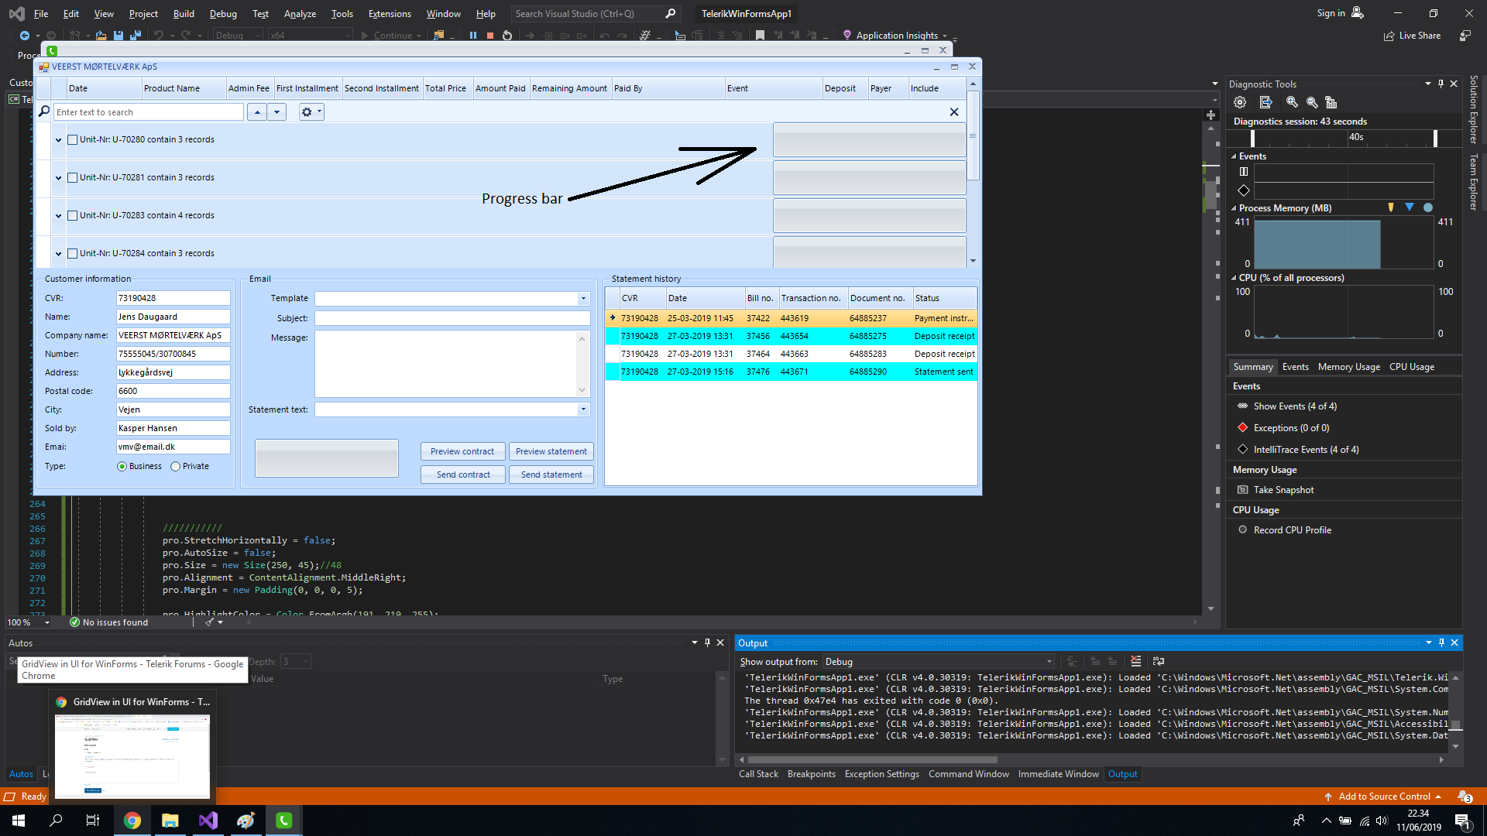The width and height of the screenshot is (1487, 836).
Task: Open the Template dropdown in Email section
Action: [583, 299]
